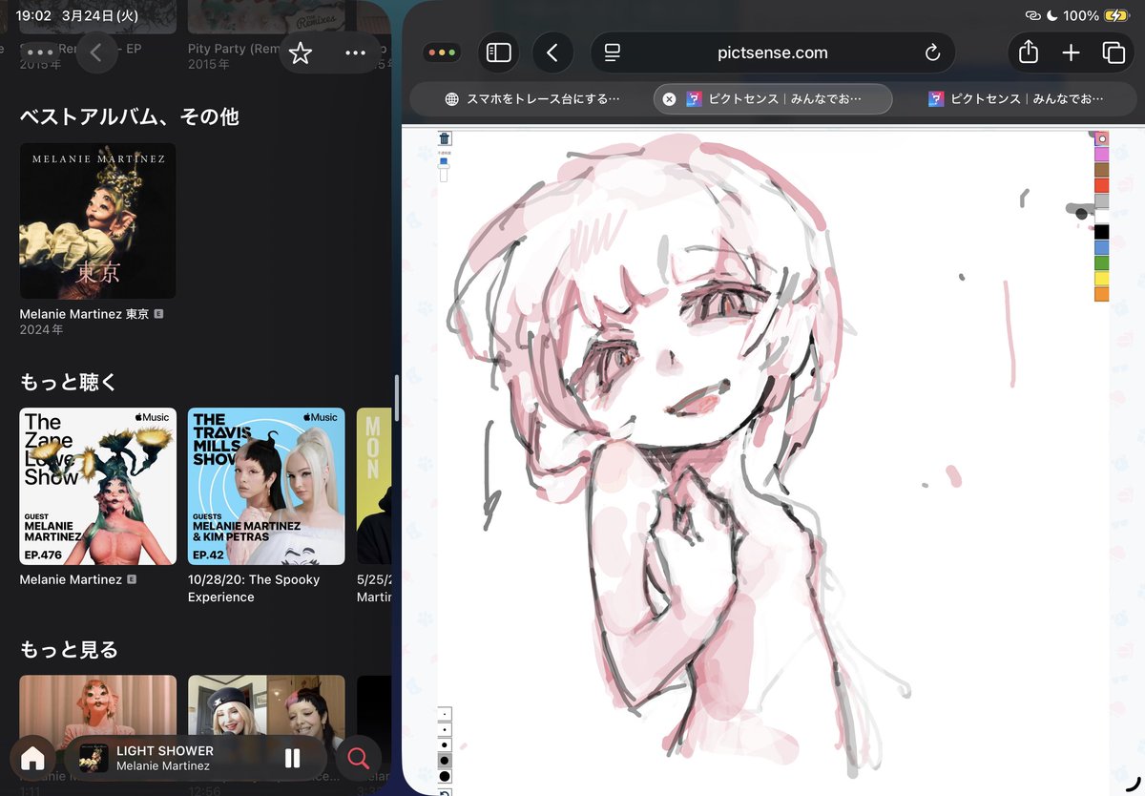Open the Safari page settings menu

point(611,52)
